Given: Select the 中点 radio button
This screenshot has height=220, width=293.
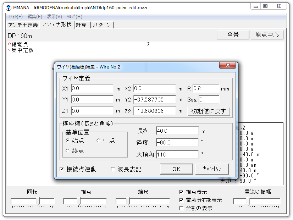Looking at the screenshot, I should [x=99, y=141].
